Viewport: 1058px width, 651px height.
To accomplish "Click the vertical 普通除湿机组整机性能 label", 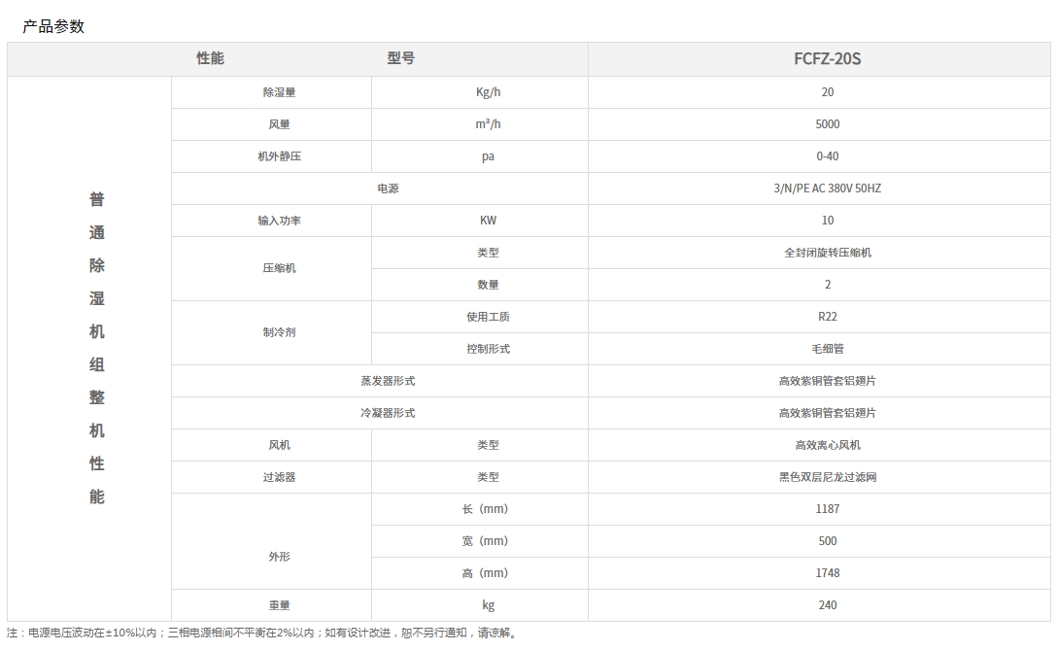I will 97,348.
